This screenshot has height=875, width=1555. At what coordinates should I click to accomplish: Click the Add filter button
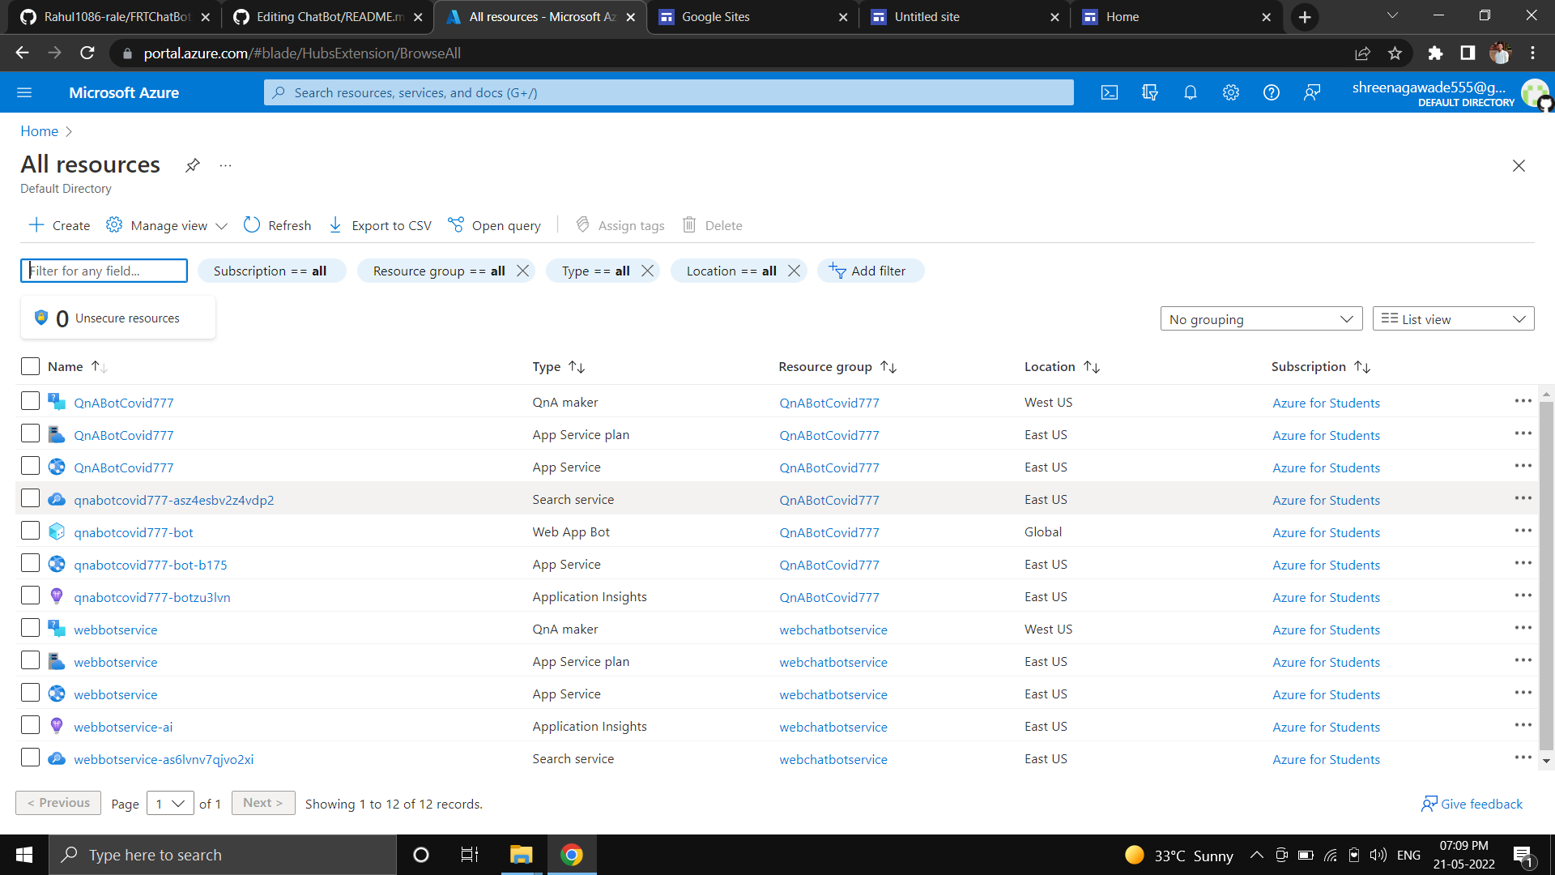pos(870,271)
